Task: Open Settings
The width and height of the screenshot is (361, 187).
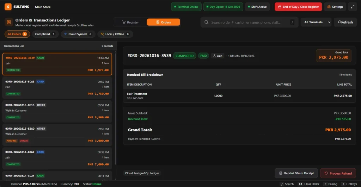Action: click(x=335, y=7)
